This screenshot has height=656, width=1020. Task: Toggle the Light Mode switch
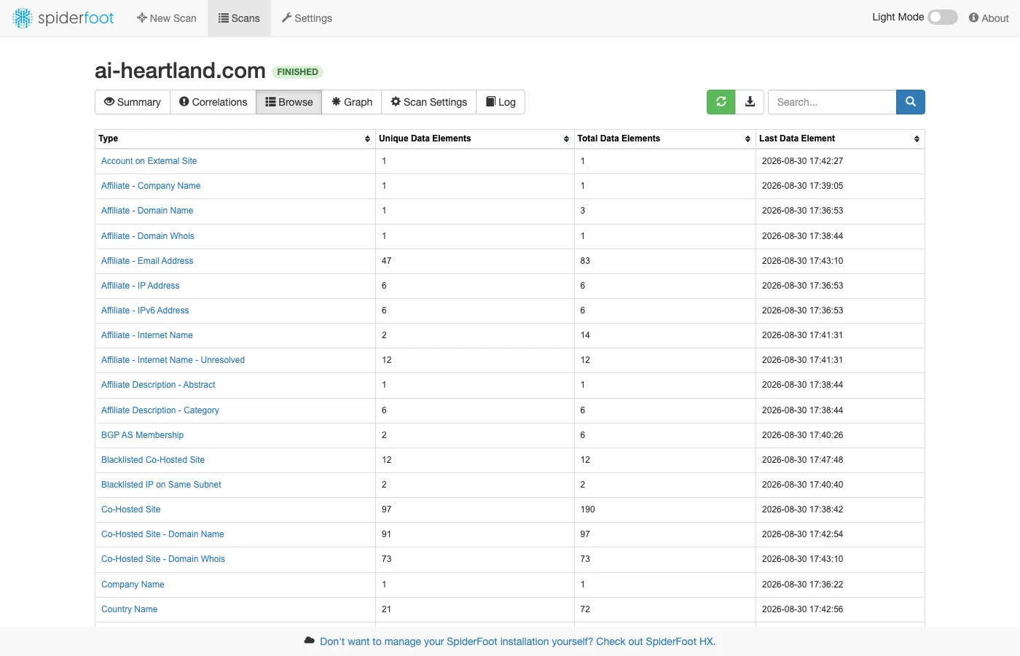943,17
